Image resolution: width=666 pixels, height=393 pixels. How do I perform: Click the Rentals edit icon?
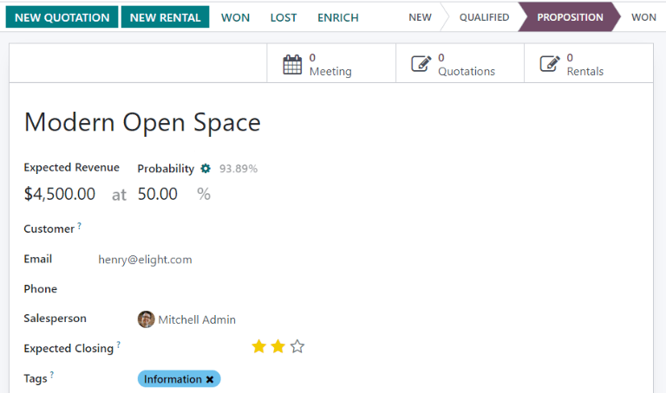pyautogui.click(x=549, y=64)
